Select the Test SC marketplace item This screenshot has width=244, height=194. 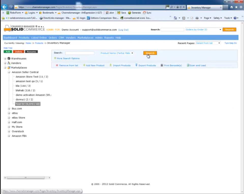click(27, 104)
